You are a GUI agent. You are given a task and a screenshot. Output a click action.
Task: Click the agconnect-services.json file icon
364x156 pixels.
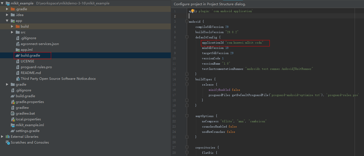pyautogui.click(x=18, y=44)
